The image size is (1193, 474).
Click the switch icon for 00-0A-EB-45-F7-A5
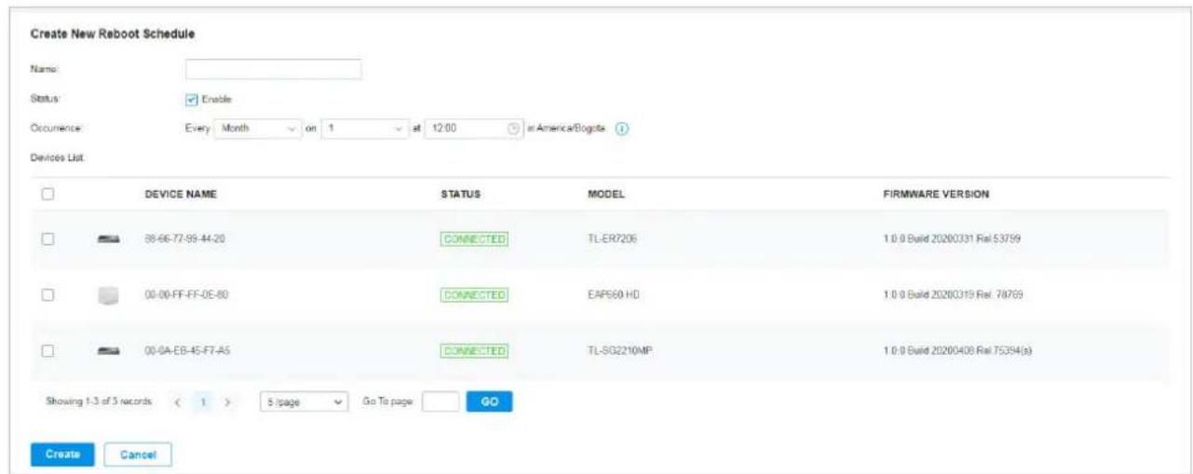[108, 351]
